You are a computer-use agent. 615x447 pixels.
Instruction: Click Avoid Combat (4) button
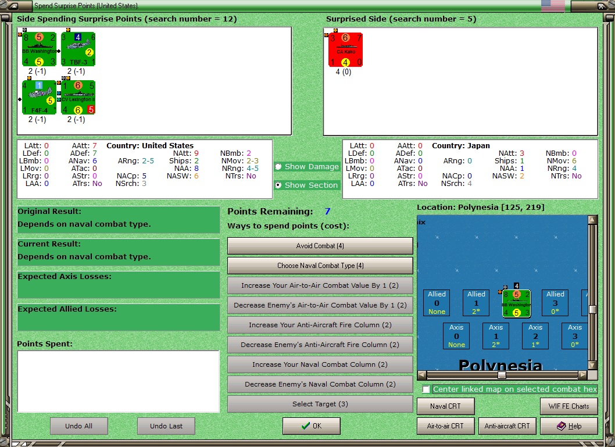[320, 246]
